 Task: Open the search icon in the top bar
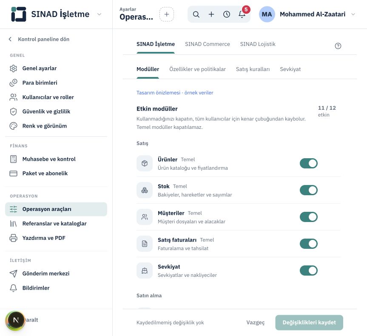pyautogui.click(x=196, y=14)
